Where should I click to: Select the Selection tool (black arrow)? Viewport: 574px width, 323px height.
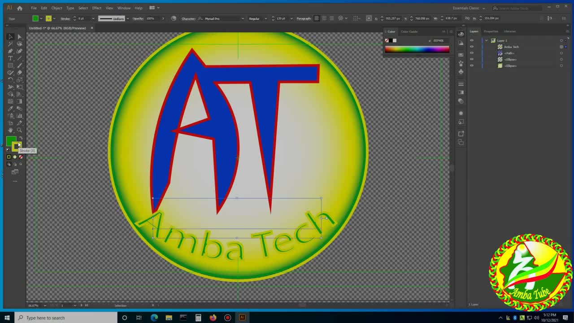[x=10, y=37]
